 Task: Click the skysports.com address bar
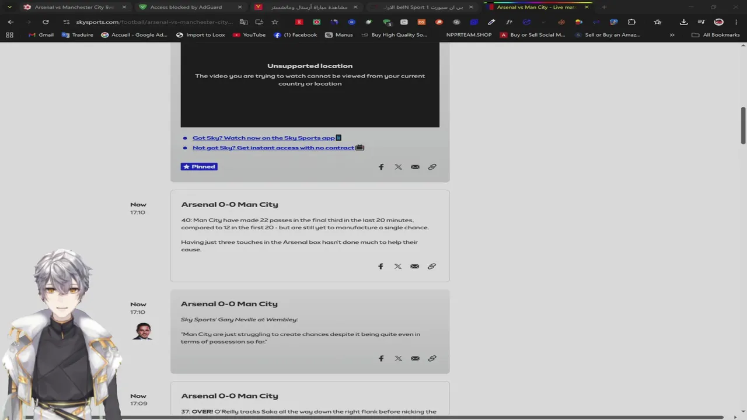[x=154, y=22]
